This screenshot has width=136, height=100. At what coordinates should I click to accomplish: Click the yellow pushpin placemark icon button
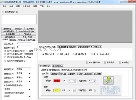(x=108, y=80)
